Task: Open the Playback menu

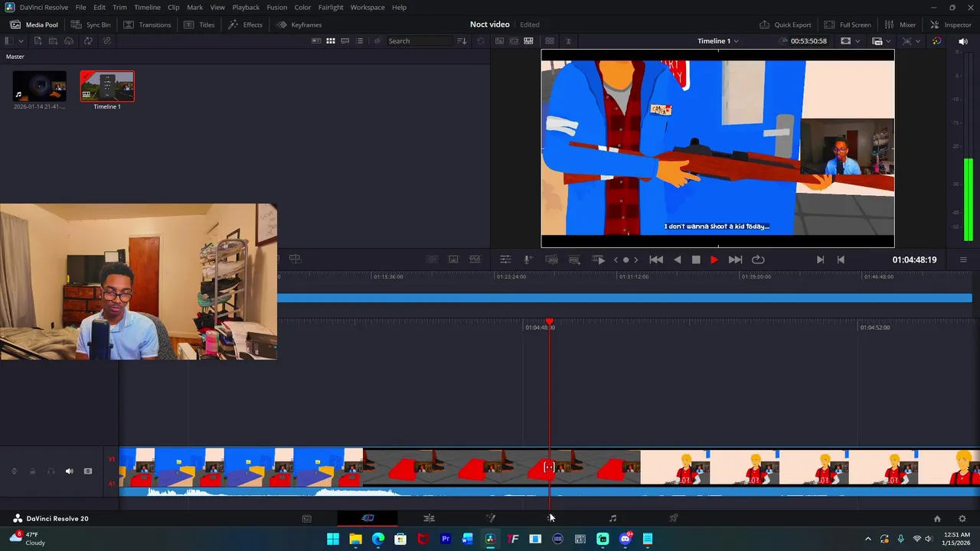Action: [x=246, y=7]
